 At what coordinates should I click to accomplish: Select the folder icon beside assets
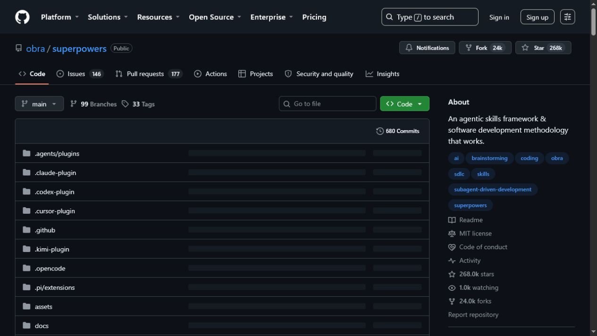click(x=26, y=306)
